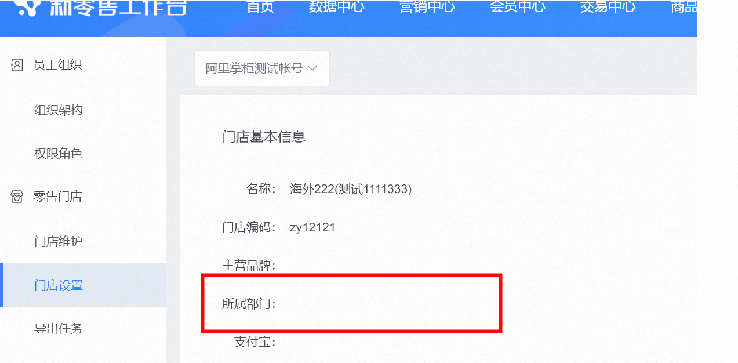Navigate to 门店维护 page

pos(59,241)
